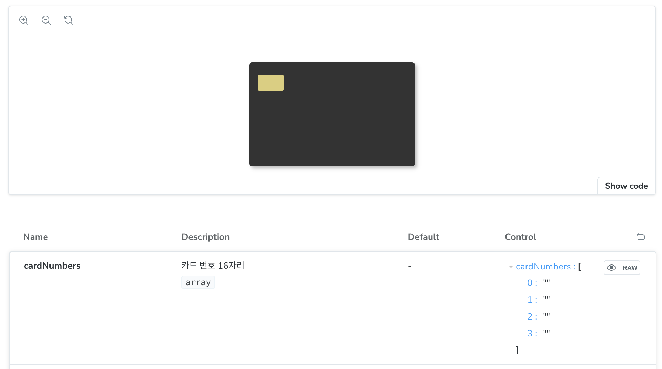Zoom out of the canvas preview
Screen dimensions: 662x369
(46, 20)
